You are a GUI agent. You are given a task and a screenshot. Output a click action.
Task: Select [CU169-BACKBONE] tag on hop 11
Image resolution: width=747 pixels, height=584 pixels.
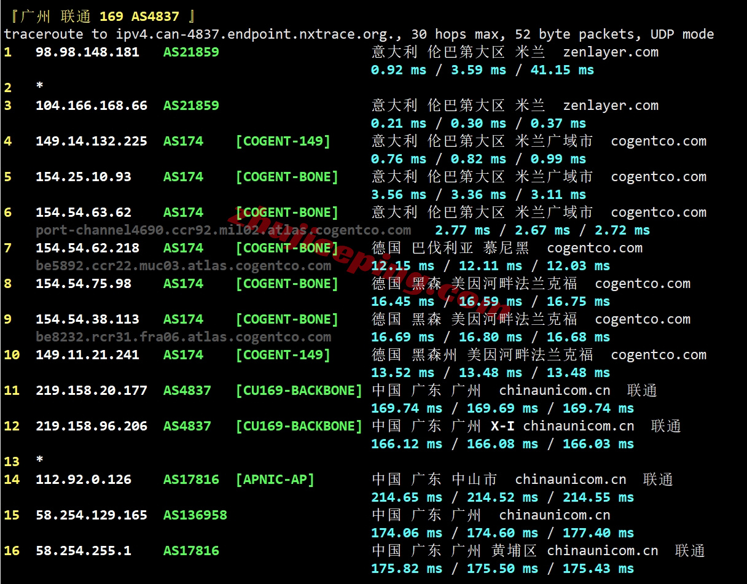(x=299, y=391)
